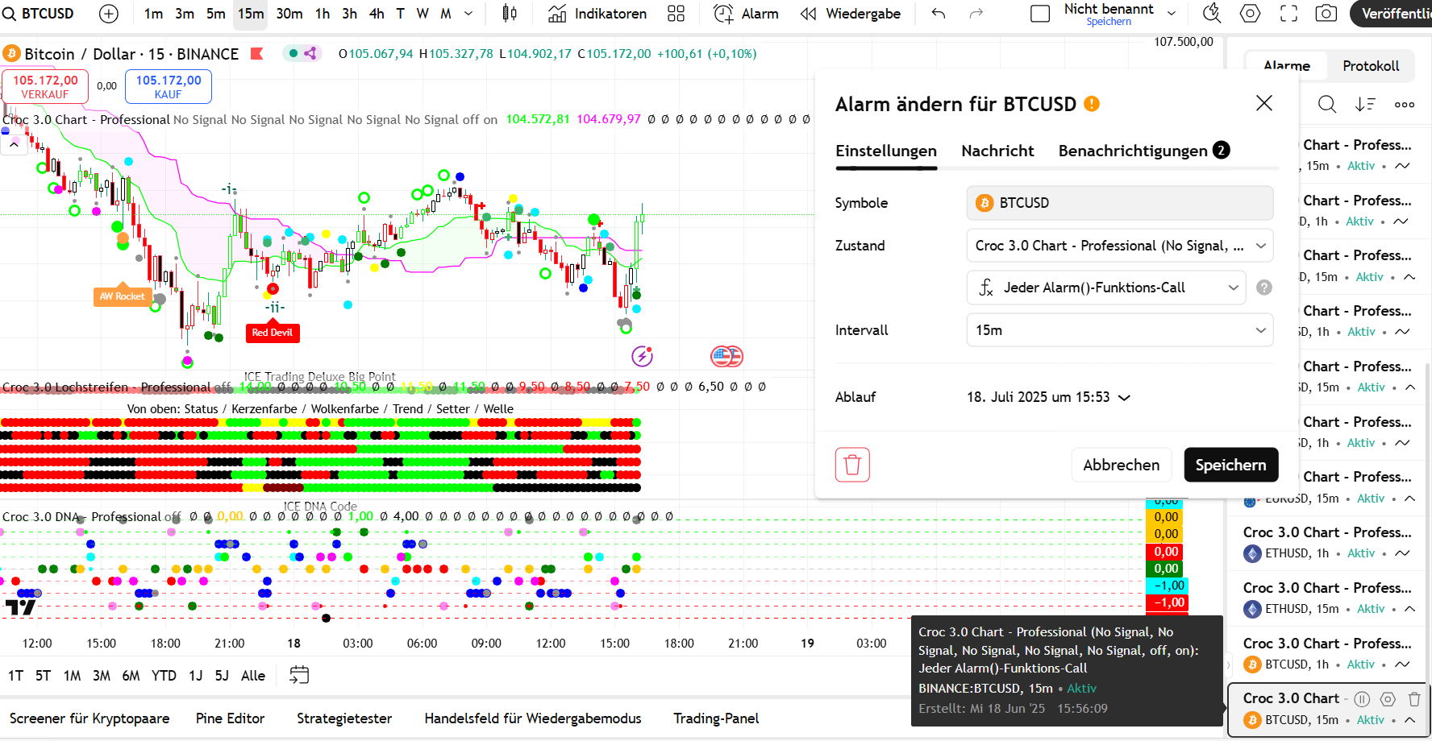The width and height of the screenshot is (1432, 741).
Task: Click the add symbol plus icon
Action: [x=109, y=14]
